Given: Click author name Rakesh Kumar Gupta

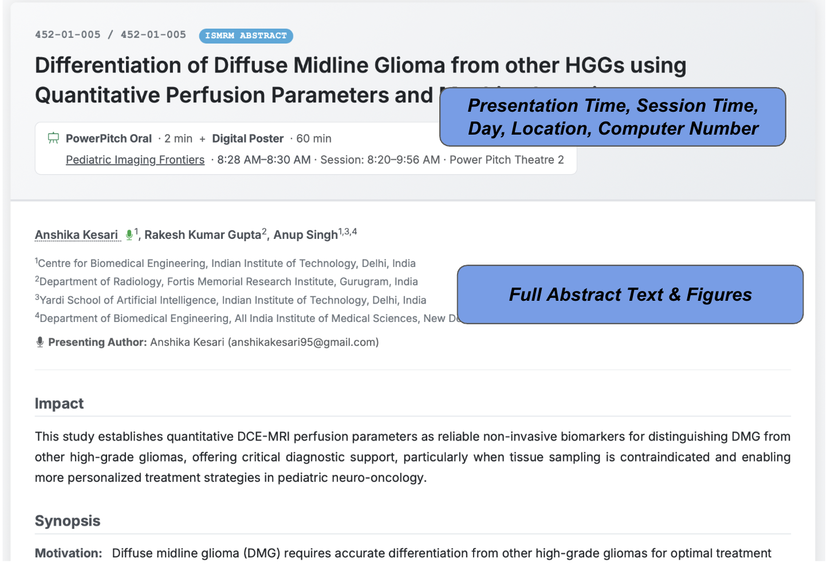Looking at the screenshot, I should [x=203, y=235].
